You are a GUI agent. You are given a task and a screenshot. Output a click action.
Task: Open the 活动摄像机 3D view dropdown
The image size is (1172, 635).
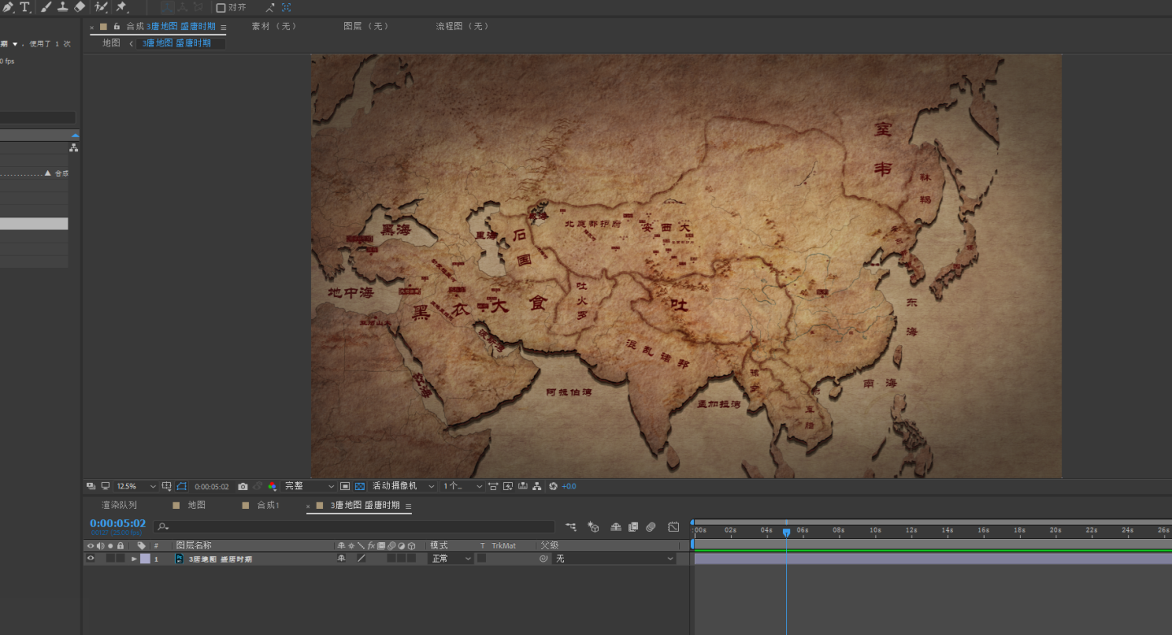tap(403, 486)
